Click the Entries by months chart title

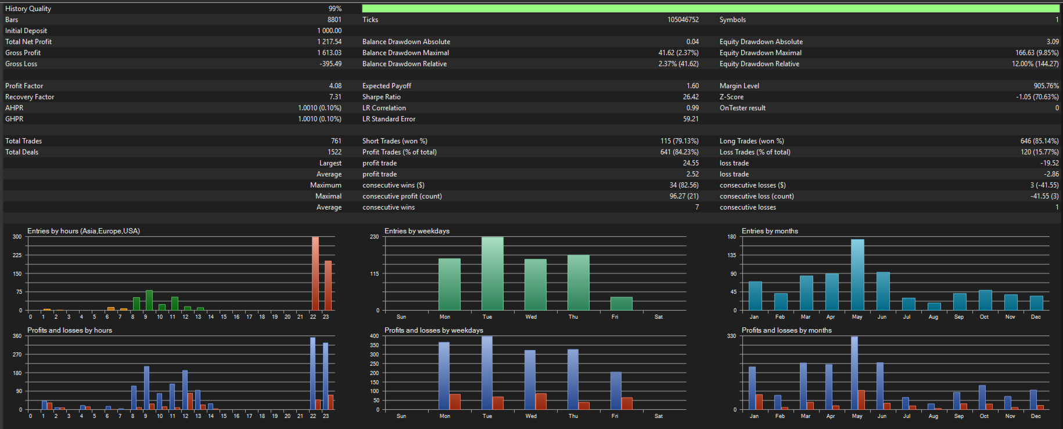tap(770, 231)
